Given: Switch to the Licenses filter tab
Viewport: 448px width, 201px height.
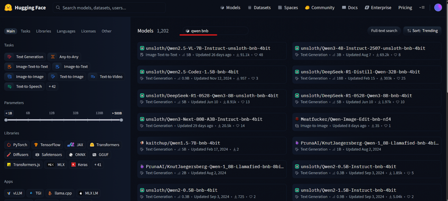Looking at the screenshot, I should click(88, 31).
